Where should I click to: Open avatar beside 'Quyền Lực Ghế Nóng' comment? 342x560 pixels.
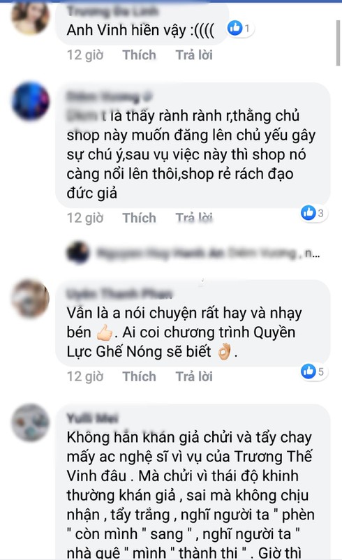click(30, 299)
